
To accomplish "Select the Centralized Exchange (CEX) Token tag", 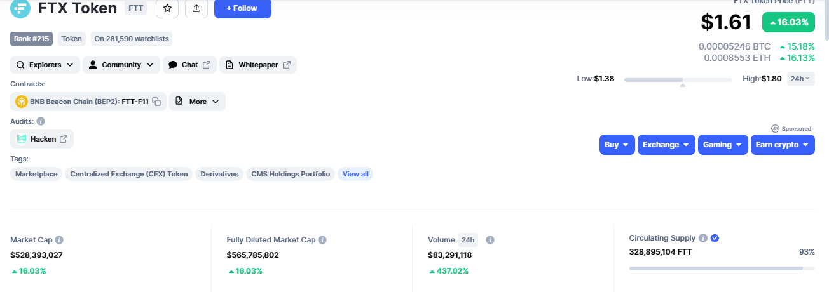I will point(129,174).
